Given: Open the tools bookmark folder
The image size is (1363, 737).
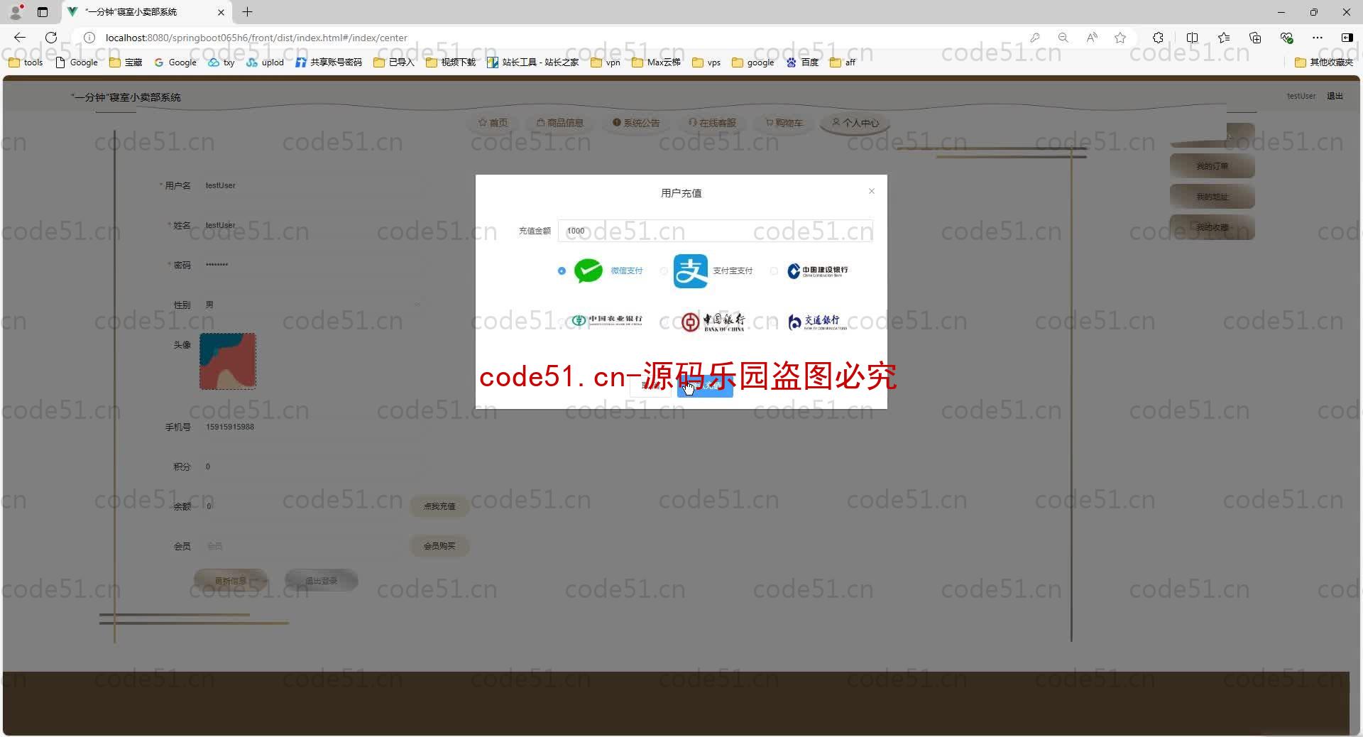Looking at the screenshot, I should [26, 62].
